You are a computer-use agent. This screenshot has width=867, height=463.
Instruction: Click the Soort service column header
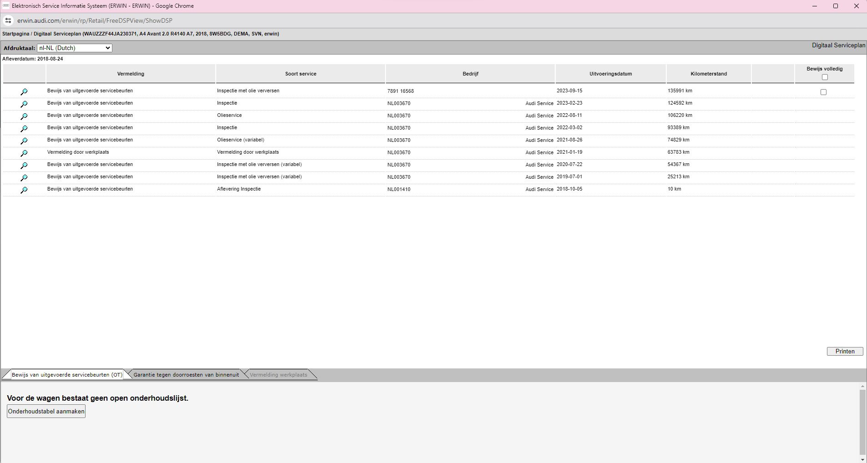click(x=301, y=74)
